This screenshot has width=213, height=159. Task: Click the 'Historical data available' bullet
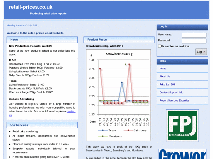tap(41, 157)
